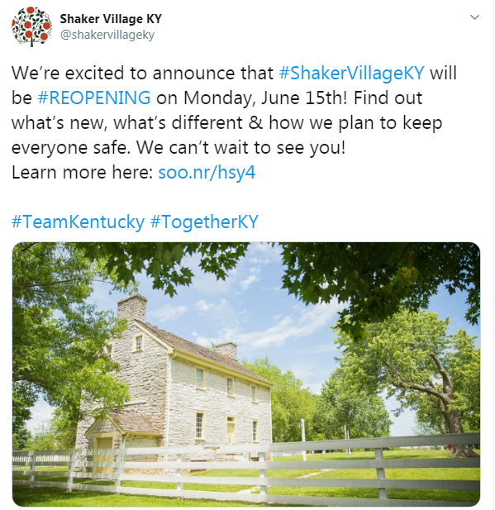This screenshot has height=510, width=495.
Task: Enlarge the attached tweet photo
Action: (x=246, y=374)
